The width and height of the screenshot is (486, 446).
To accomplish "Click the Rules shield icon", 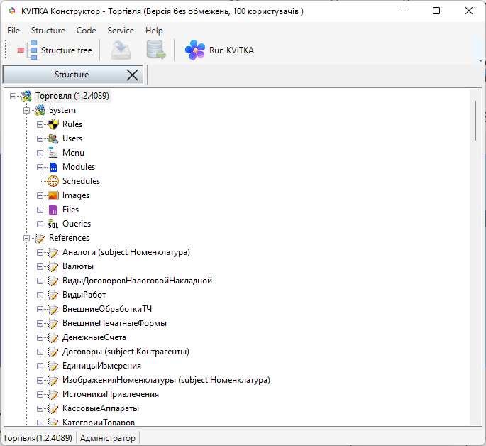I will tap(53, 124).
